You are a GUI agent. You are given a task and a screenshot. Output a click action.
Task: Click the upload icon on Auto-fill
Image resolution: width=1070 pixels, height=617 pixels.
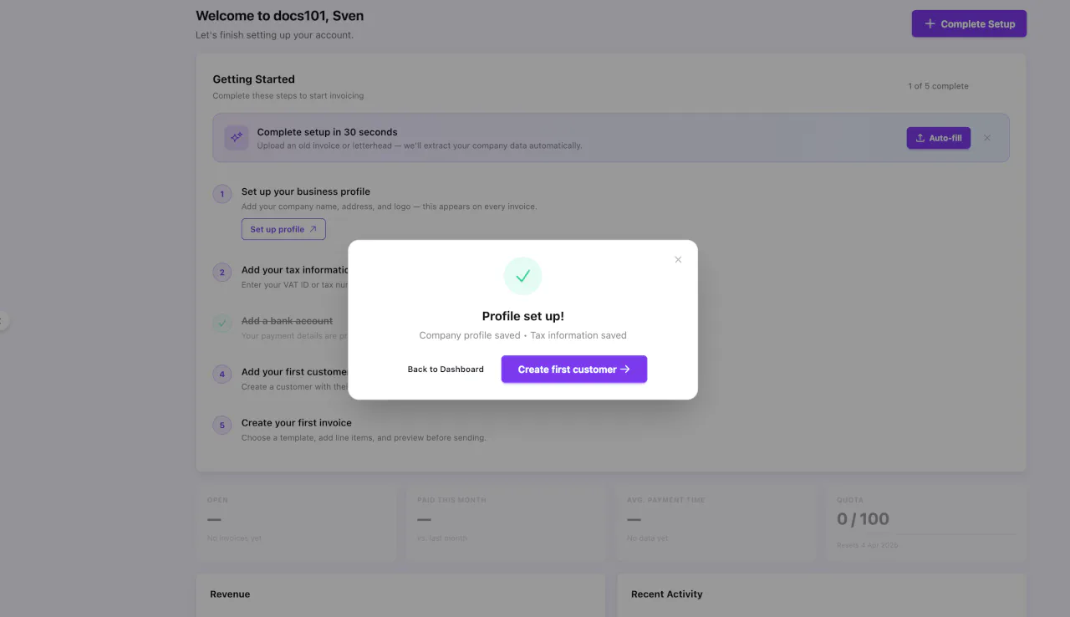[x=920, y=138]
